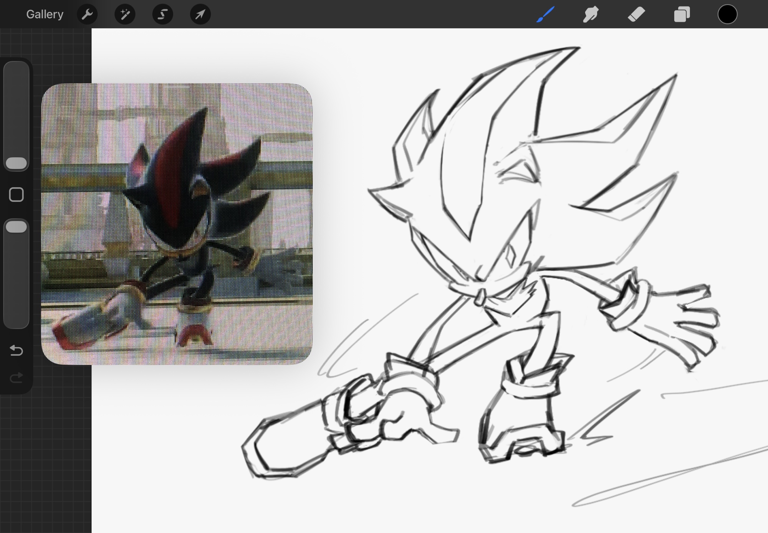Tap the Shadow reference image window

(177, 224)
